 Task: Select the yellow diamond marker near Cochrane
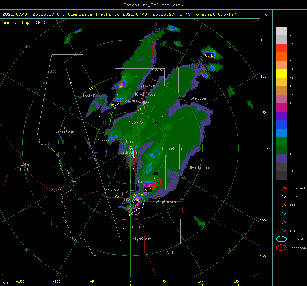[117, 196]
